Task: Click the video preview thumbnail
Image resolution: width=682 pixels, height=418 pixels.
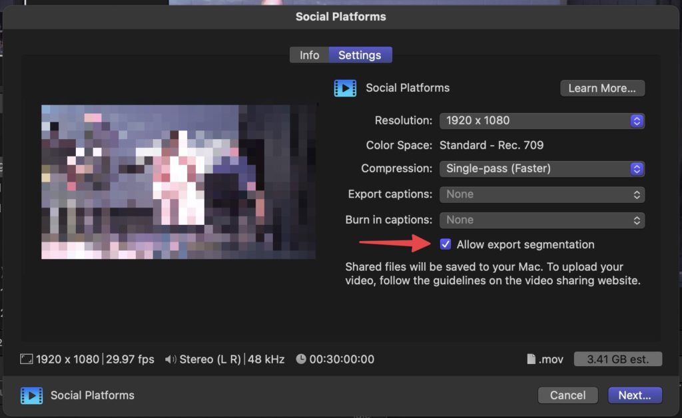Action: click(x=178, y=182)
